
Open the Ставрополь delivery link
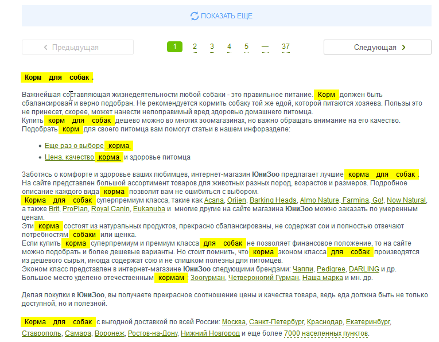[41, 333]
